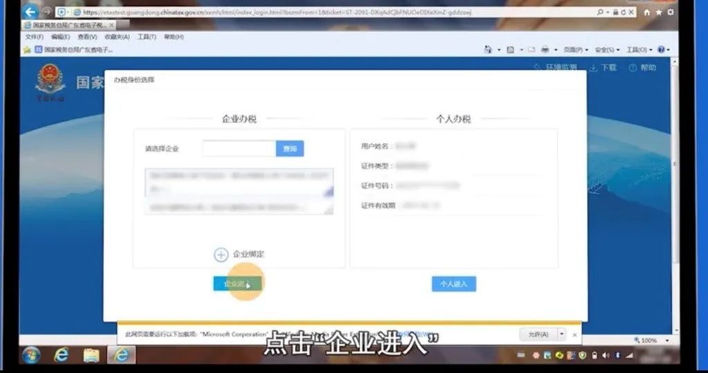
Task: Click the Bluetooth tray icon
Action: [617, 356]
